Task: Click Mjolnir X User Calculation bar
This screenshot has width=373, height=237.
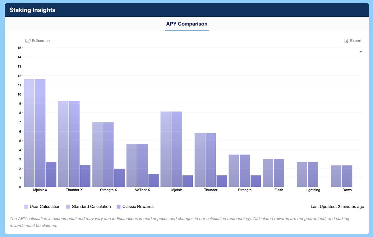Action: coord(29,133)
